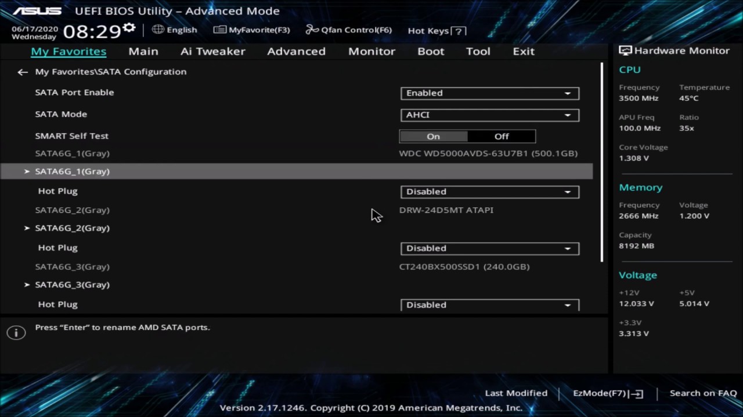This screenshot has height=417, width=743.
Task: Open MyFavorite(F3) menu
Action: [252, 30]
